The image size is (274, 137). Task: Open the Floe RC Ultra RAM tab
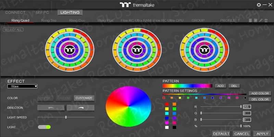tap(136, 21)
